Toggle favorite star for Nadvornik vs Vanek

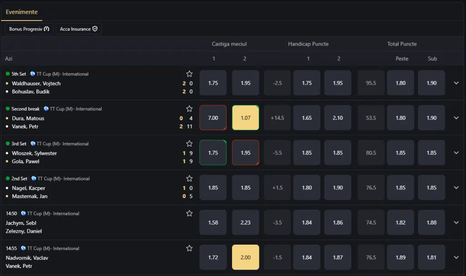[x=189, y=248]
